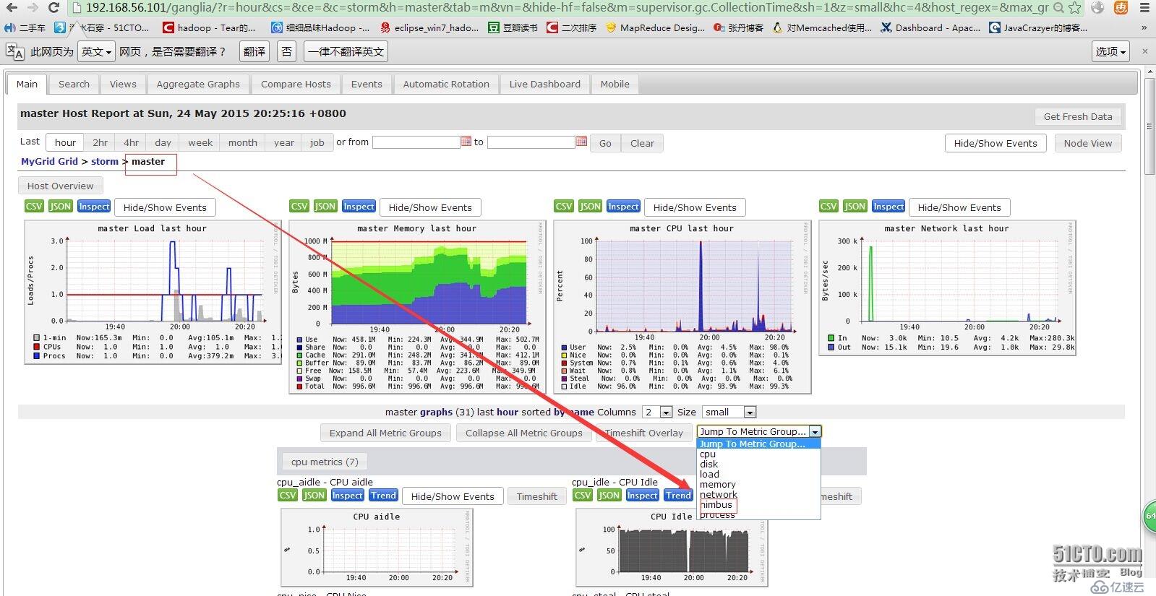Select the 'week' time range
Viewport: 1156px width, 596px height.
200,142
